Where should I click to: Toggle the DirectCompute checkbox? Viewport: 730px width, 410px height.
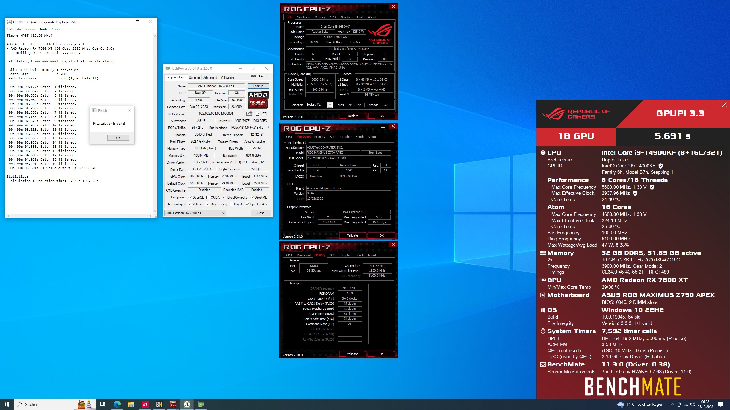click(x=224, y=197)
